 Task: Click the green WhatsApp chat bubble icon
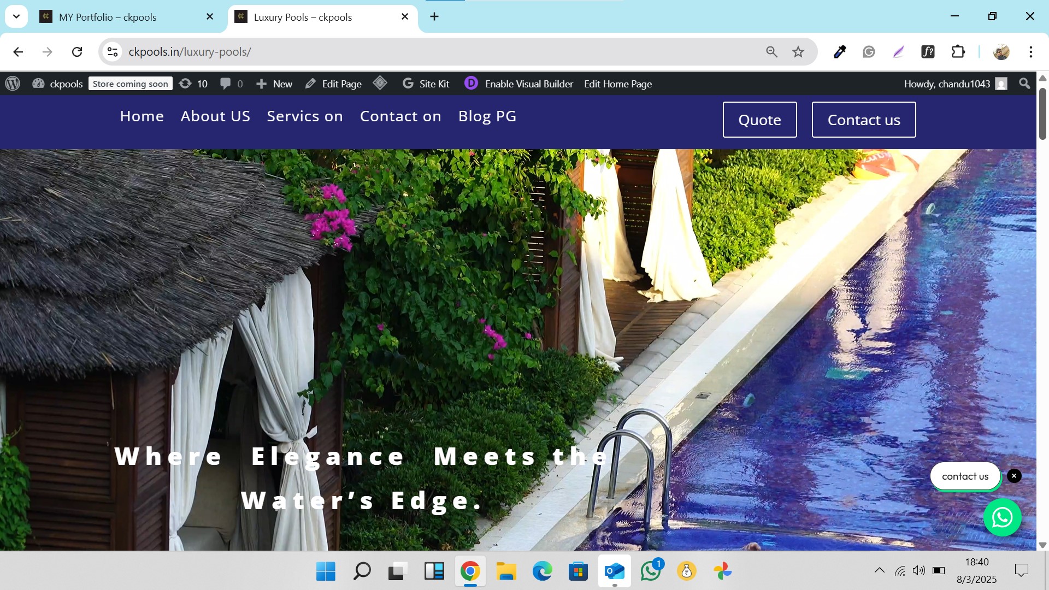coord(1002,517)
